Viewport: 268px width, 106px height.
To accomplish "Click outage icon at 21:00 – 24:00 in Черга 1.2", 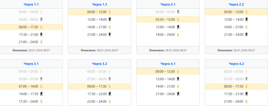I will point(110,34).
